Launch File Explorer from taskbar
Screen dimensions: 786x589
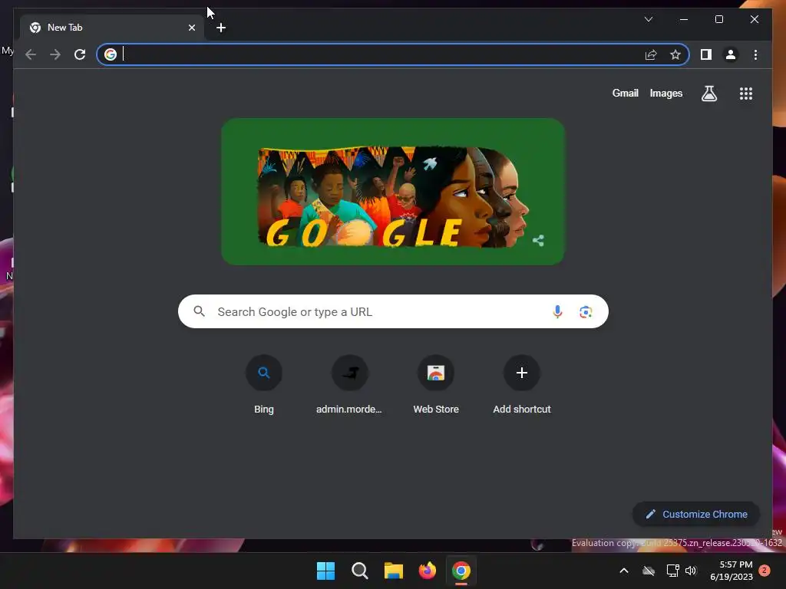click(x=394, y=571)
